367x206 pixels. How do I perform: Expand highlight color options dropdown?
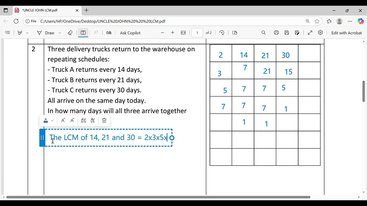pos(27,33)
